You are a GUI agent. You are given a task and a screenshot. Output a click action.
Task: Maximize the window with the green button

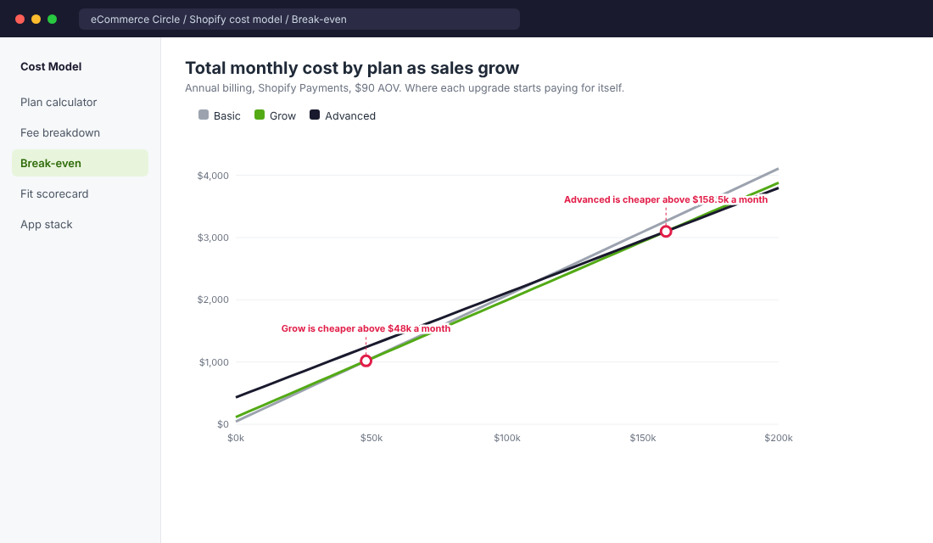(53, 19)
